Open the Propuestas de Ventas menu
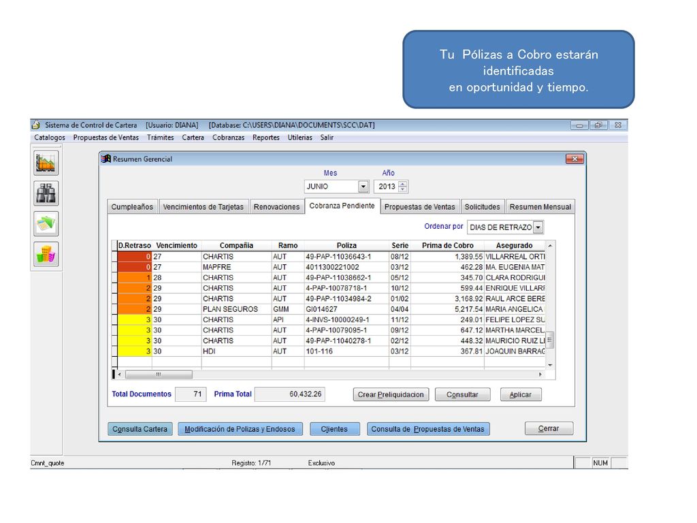Screen dimensions: 697x523 coord(106,138)
